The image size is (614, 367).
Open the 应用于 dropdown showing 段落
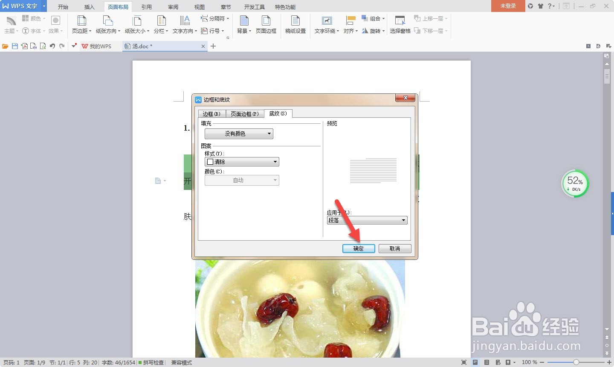pos(367,220)
